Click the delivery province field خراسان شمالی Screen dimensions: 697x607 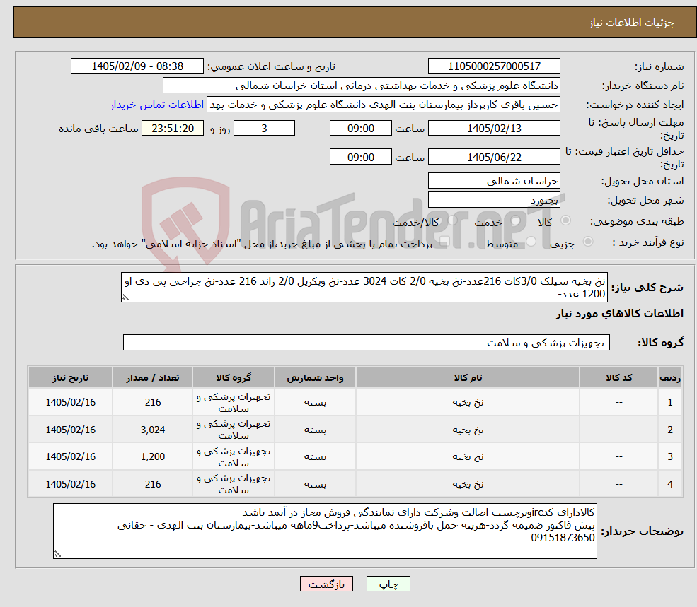[x=494, y=181]
